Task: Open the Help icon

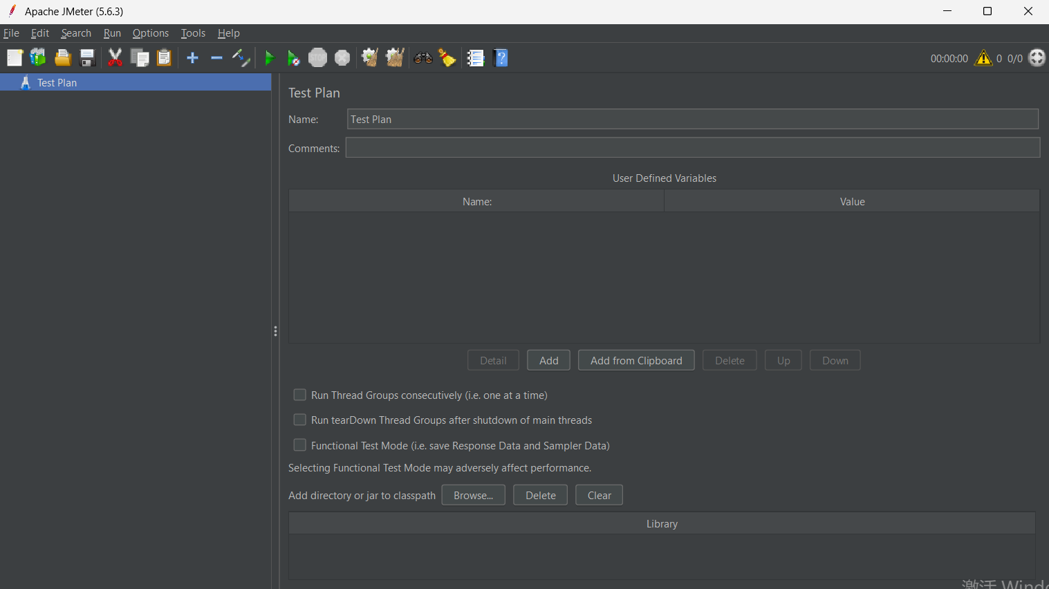Action: 501,58
